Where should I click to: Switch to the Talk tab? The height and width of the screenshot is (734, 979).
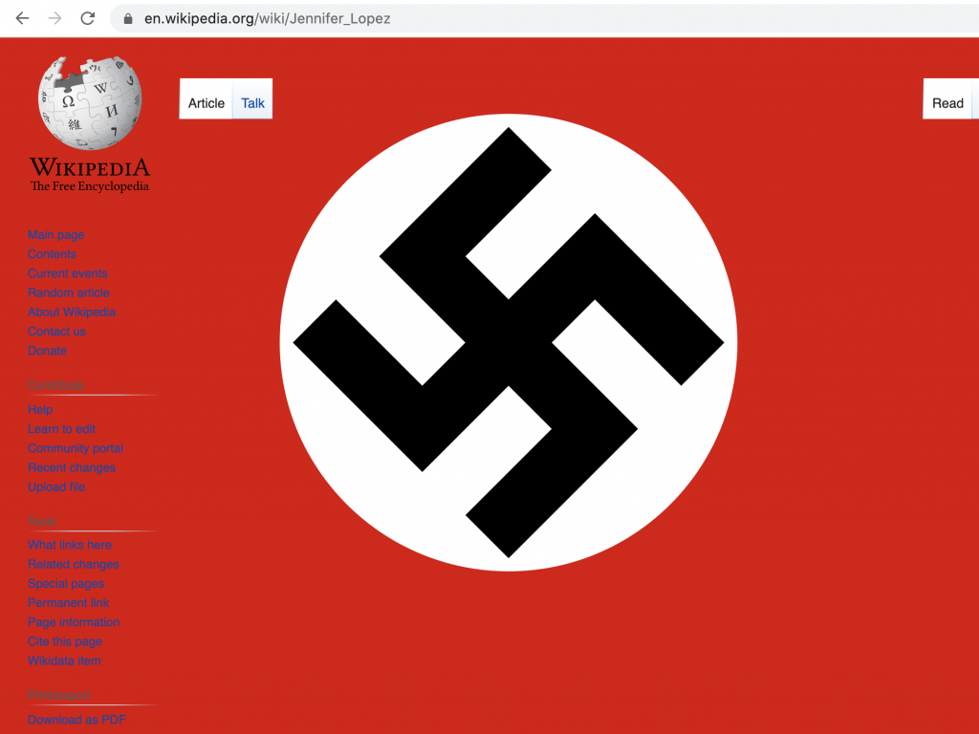[x=252, y=103]
